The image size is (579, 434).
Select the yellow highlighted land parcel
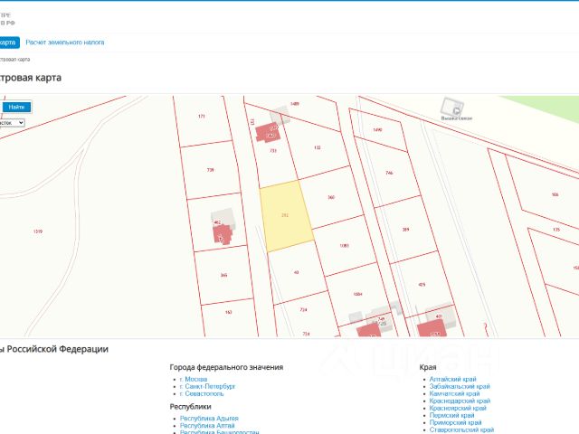pos(286,216)
